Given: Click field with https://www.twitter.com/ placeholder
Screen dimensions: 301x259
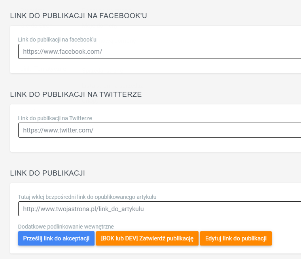Looking at the screenshot, I should [159, 130].
